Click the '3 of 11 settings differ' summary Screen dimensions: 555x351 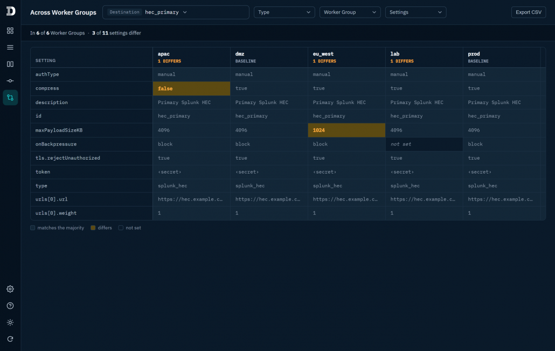[116, 33]
